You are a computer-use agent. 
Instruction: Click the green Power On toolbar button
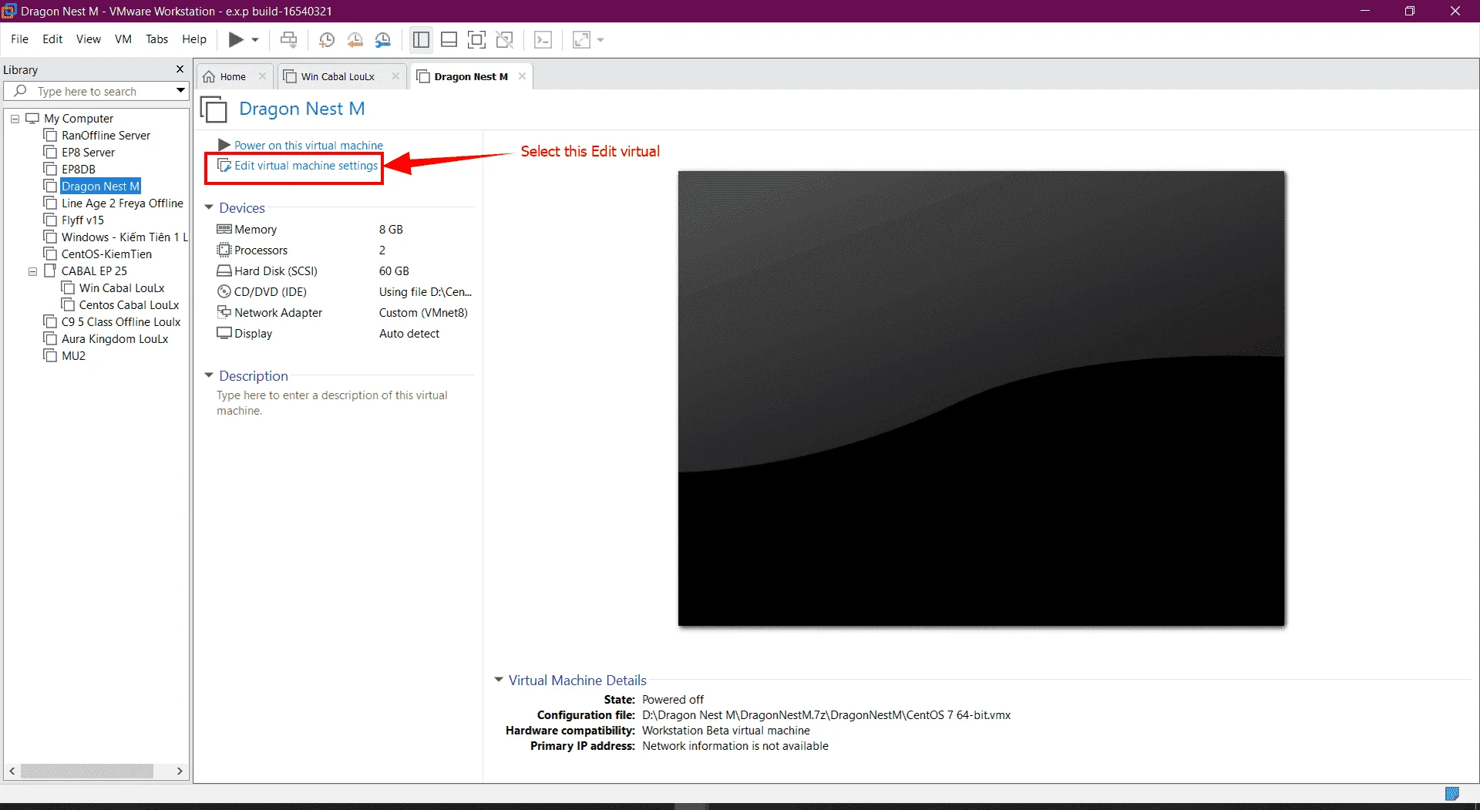click(236, 40)
